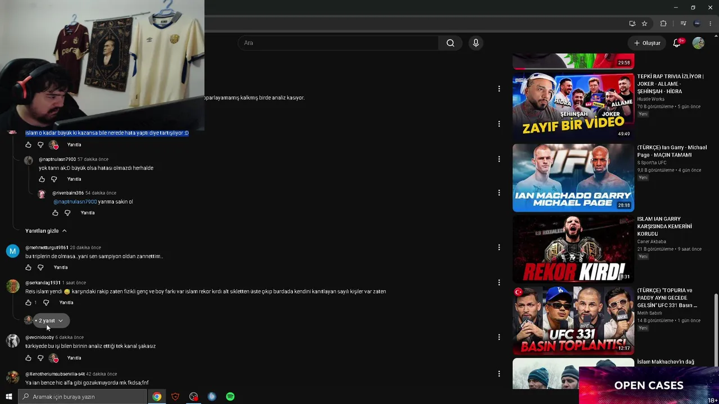The width and height of the screenshot is (719, 404).
Task: Click creator heart on the highlighted islam comment
Action: (53, 145)
